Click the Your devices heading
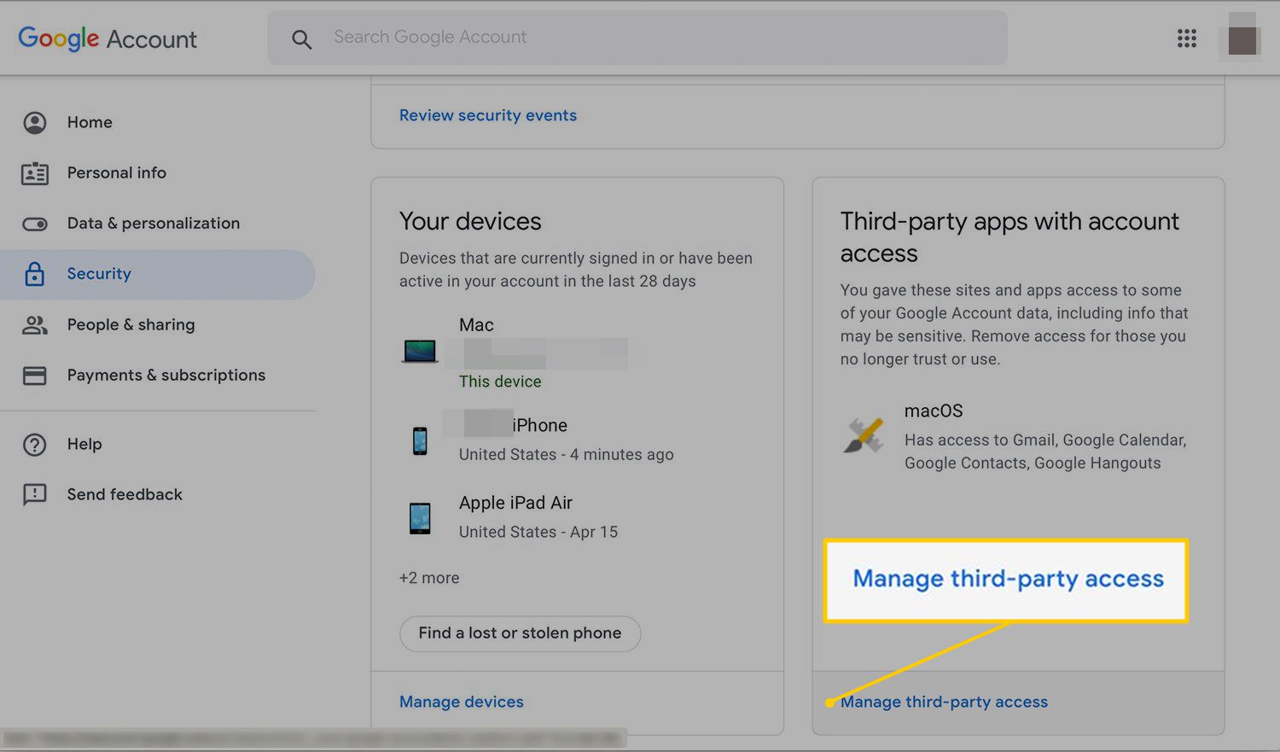The image size is (1280, 752). (x=470, y=221)
